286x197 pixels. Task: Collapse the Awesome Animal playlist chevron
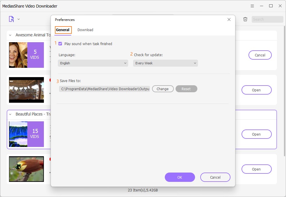click(10, 35)
